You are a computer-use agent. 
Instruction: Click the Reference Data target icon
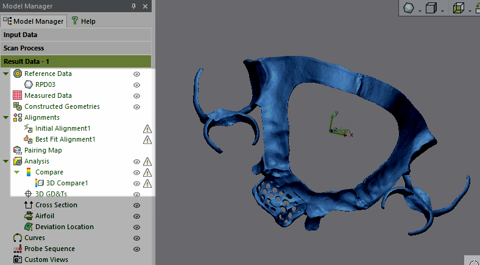18,74
